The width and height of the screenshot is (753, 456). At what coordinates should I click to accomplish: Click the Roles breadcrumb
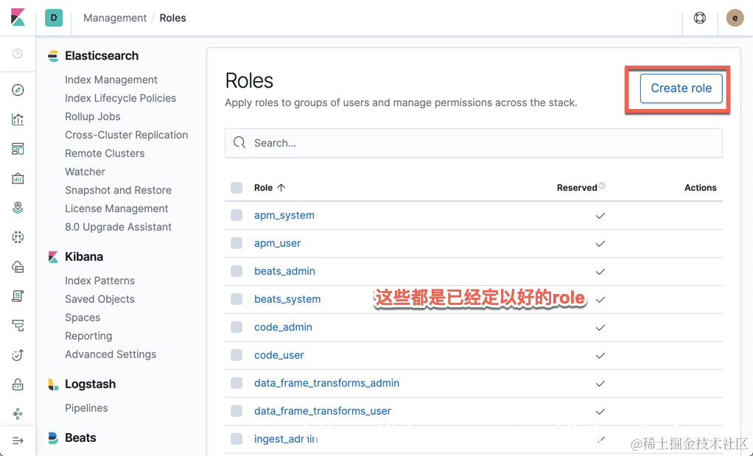point(173,18)
